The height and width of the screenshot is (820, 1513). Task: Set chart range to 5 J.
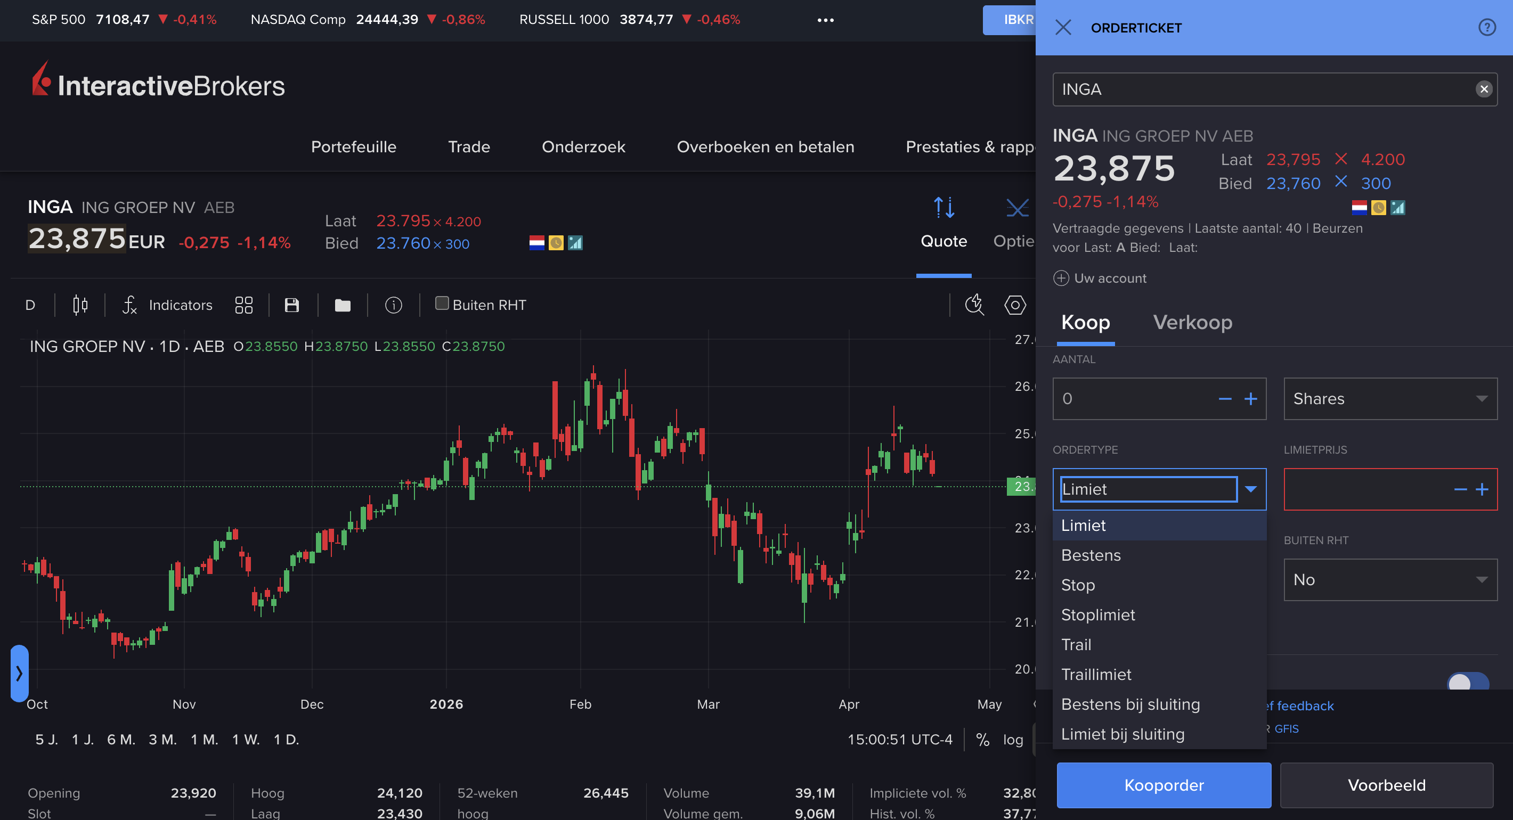46,740
